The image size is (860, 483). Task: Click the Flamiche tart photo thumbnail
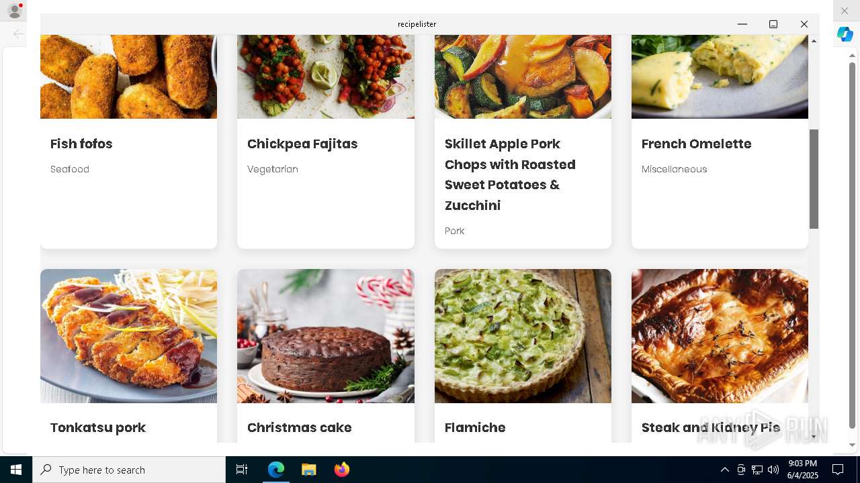(523, 336)
